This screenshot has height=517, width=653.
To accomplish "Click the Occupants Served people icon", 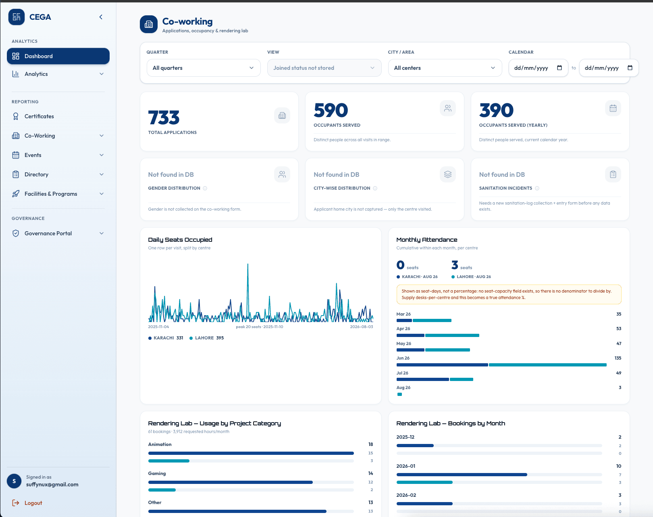I will 448,108.
